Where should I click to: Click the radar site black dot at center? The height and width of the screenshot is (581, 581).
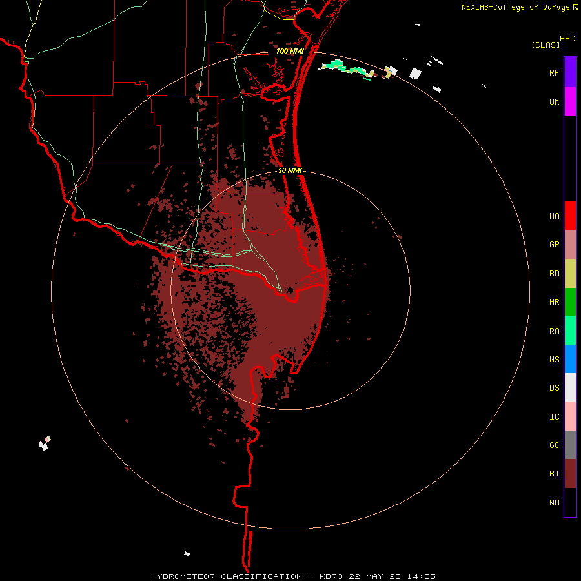tap(290, 290)
